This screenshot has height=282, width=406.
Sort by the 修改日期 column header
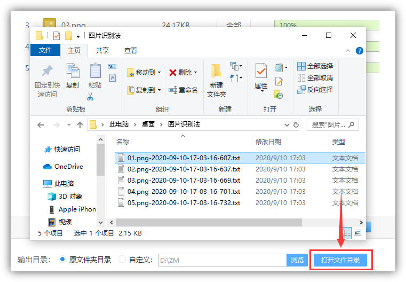(x=268, y=142)
